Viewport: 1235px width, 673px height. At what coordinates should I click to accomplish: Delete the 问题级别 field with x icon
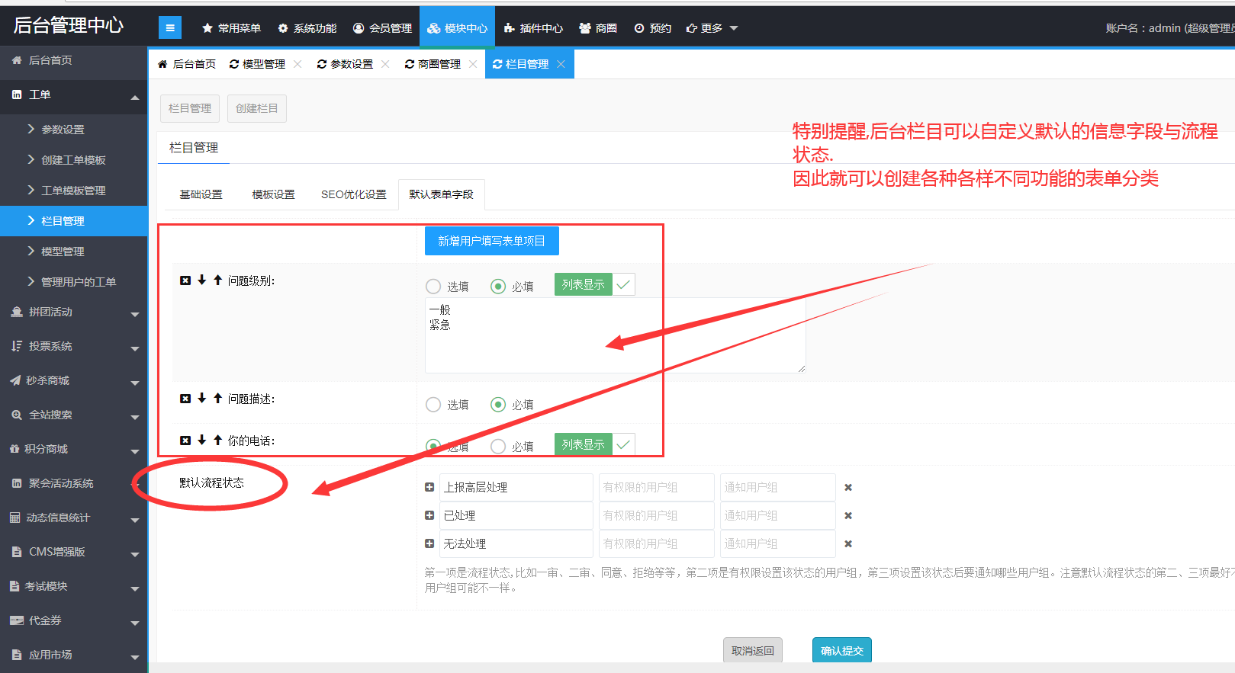coord(185,280)
